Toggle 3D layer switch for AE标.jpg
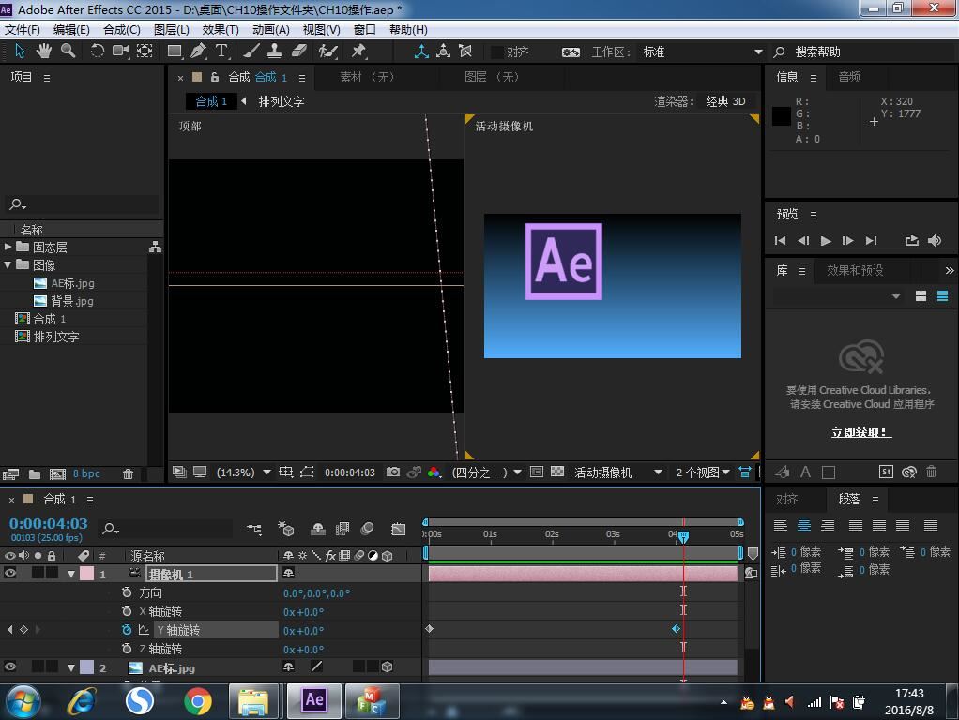Image resolution: width=959 pixels, height=720 pixels. pyautogui.click(x=387, y=667)
